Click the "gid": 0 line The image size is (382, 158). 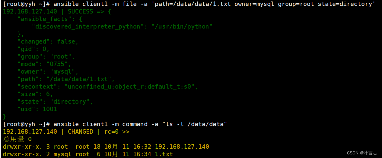point(33,49)
